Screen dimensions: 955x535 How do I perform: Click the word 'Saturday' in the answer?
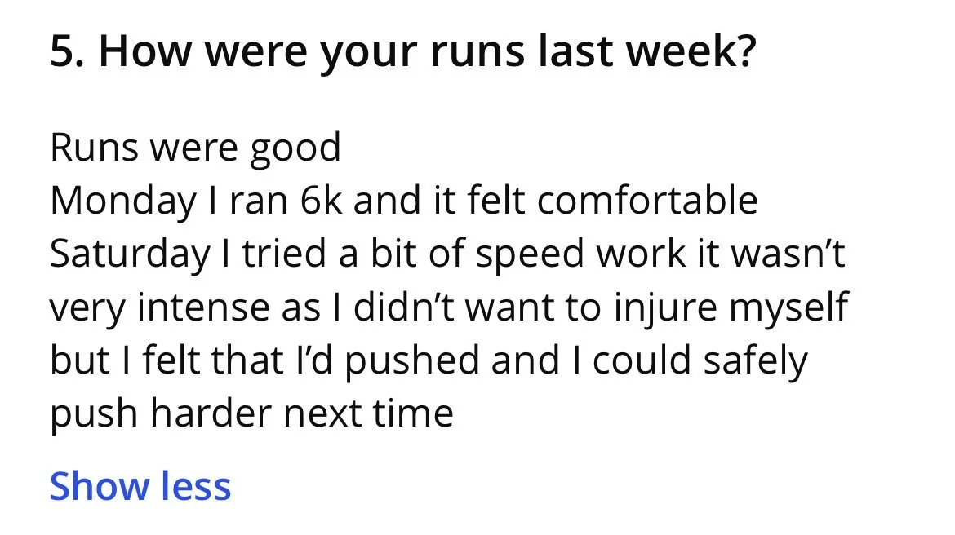click(x=130, y=254)
